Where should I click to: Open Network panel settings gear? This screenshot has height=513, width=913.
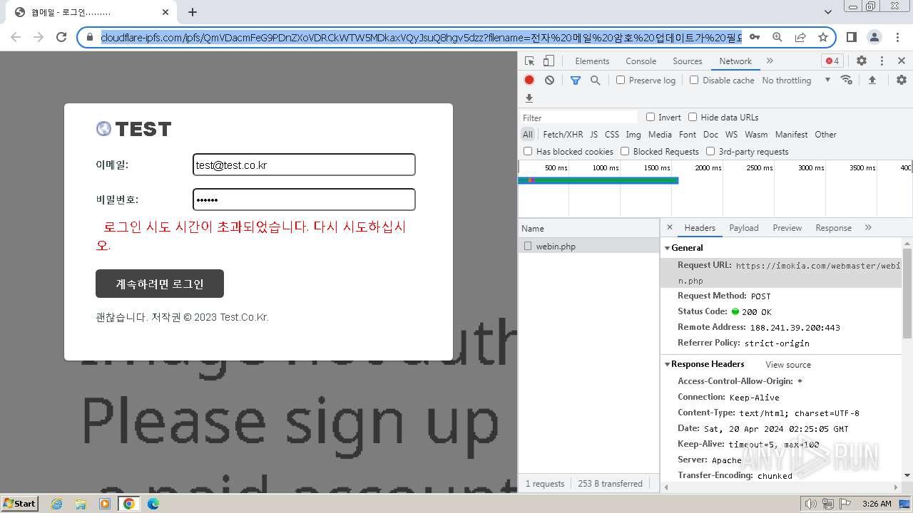click(x=902, y=80)
